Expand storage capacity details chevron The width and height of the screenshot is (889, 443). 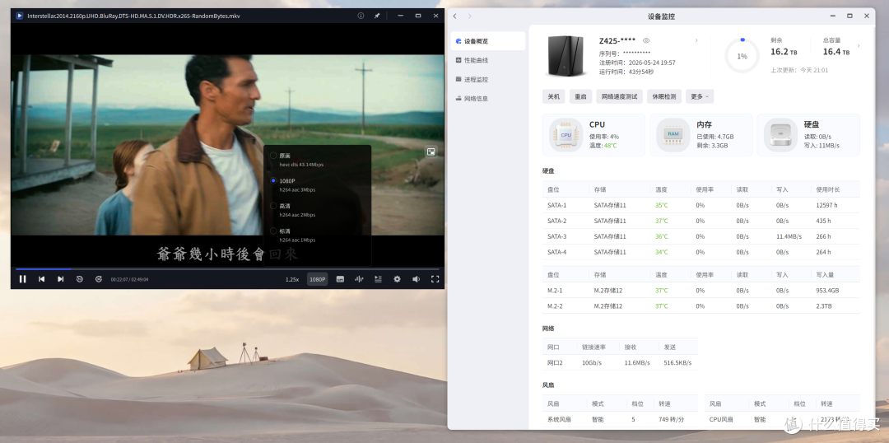point(859,46)
